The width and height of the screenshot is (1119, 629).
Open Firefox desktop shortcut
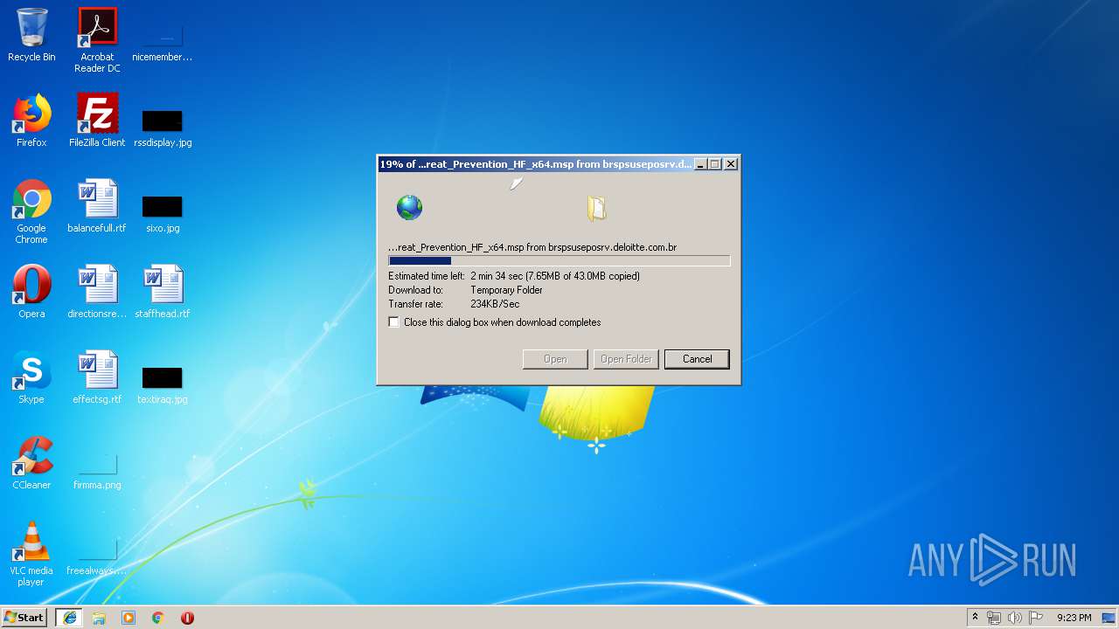click(31, 121)
